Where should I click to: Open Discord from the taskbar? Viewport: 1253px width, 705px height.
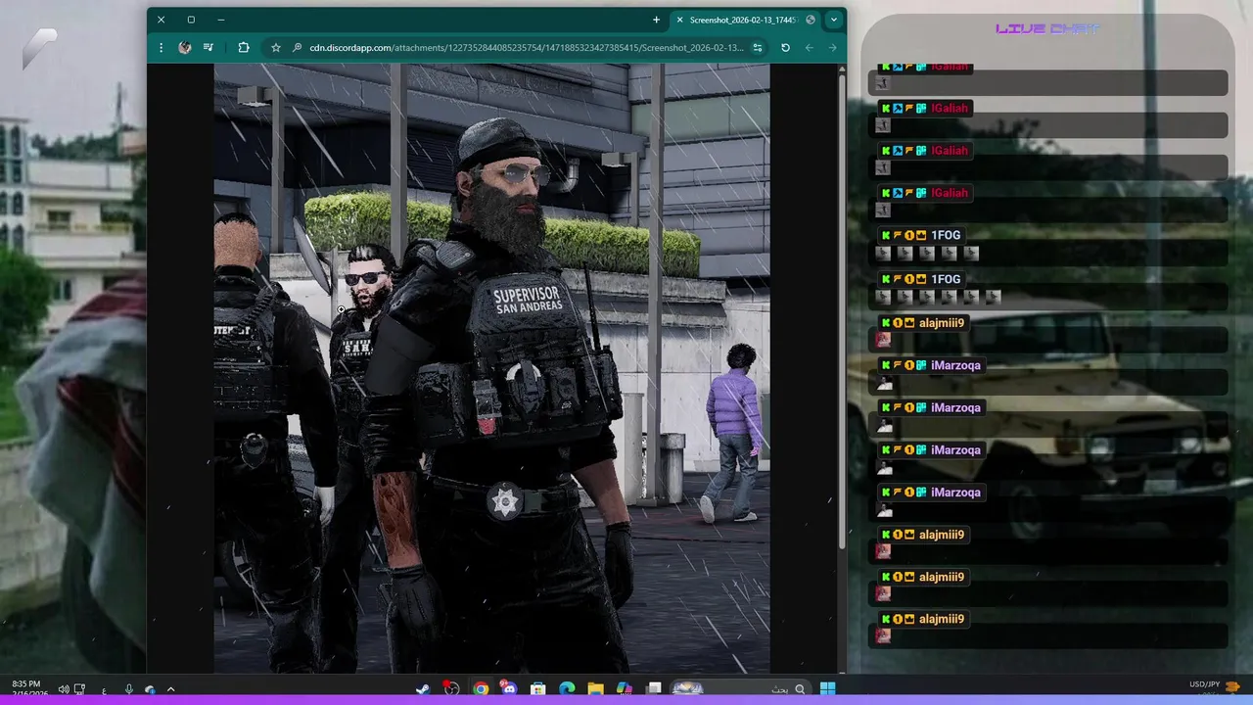509,689
